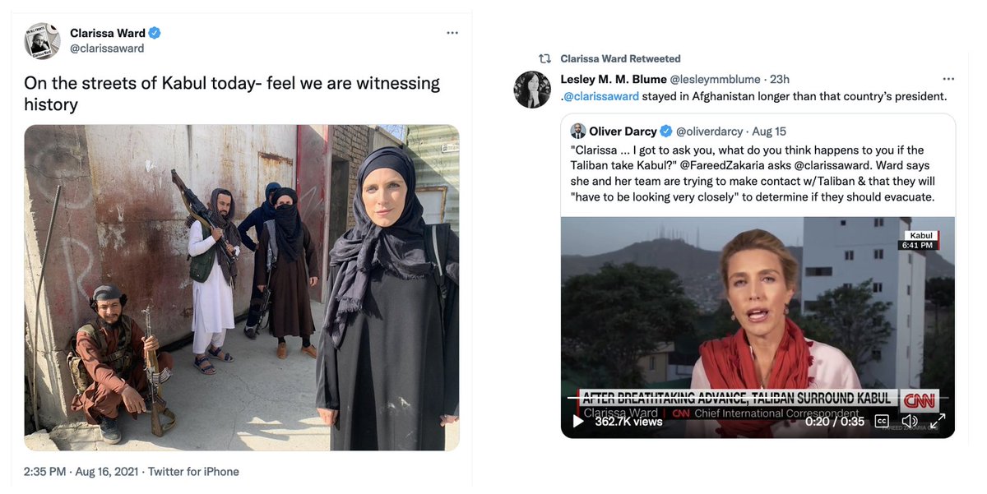Screen dimensions: 987x494
Task: Play the CNN video
Action: click(x=578, y=421)
